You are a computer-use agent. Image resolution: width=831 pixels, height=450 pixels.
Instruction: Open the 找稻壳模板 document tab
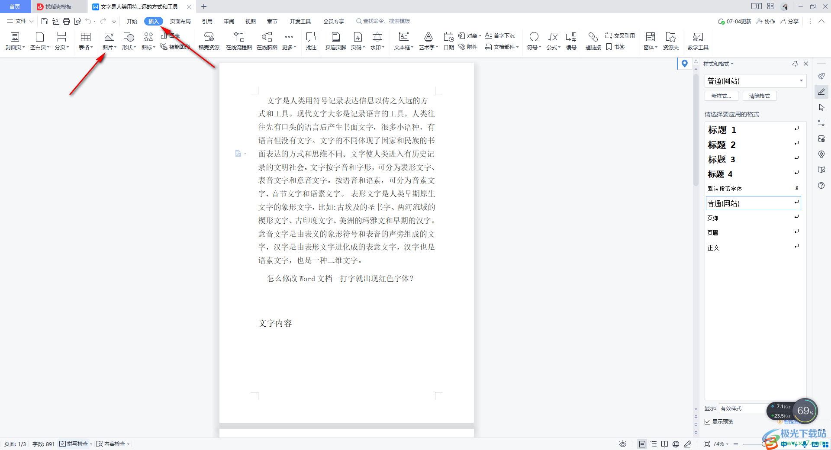[x=58, y=6]
